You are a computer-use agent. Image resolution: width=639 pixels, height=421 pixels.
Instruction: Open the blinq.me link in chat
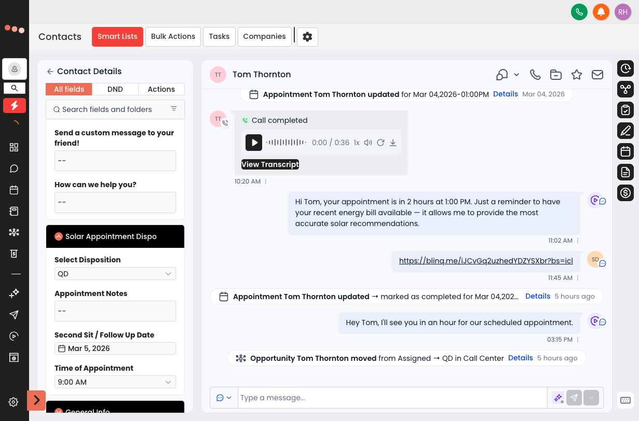pyautogui.click(x=485, y=261)
